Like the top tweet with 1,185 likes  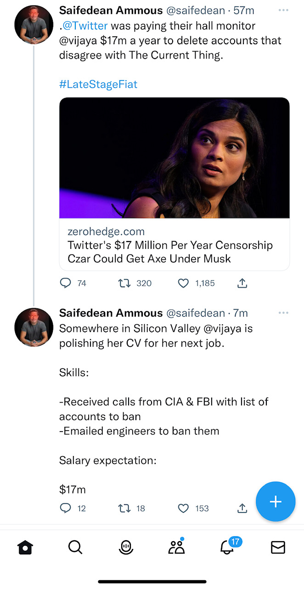click(x=183, y=283)
